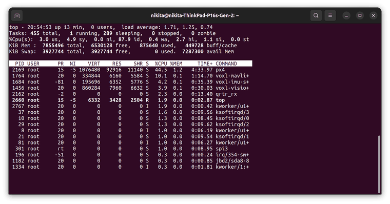Viewport: 390px width, 204px height.
Task: Click the ksoftirqd/3 process name
Action: coord(232,112)
